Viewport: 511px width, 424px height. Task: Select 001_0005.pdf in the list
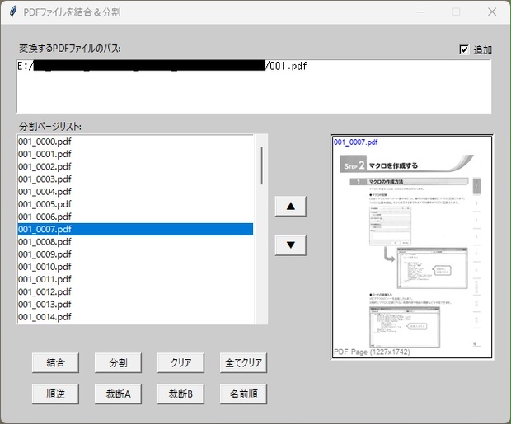[135, 204]
